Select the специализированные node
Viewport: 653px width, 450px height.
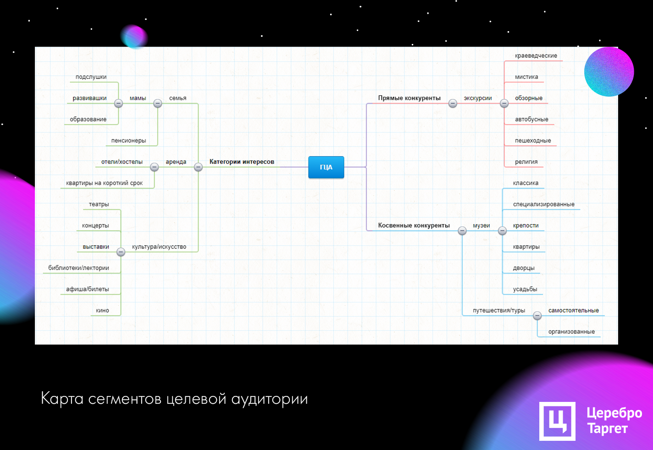tap(544, 204)
